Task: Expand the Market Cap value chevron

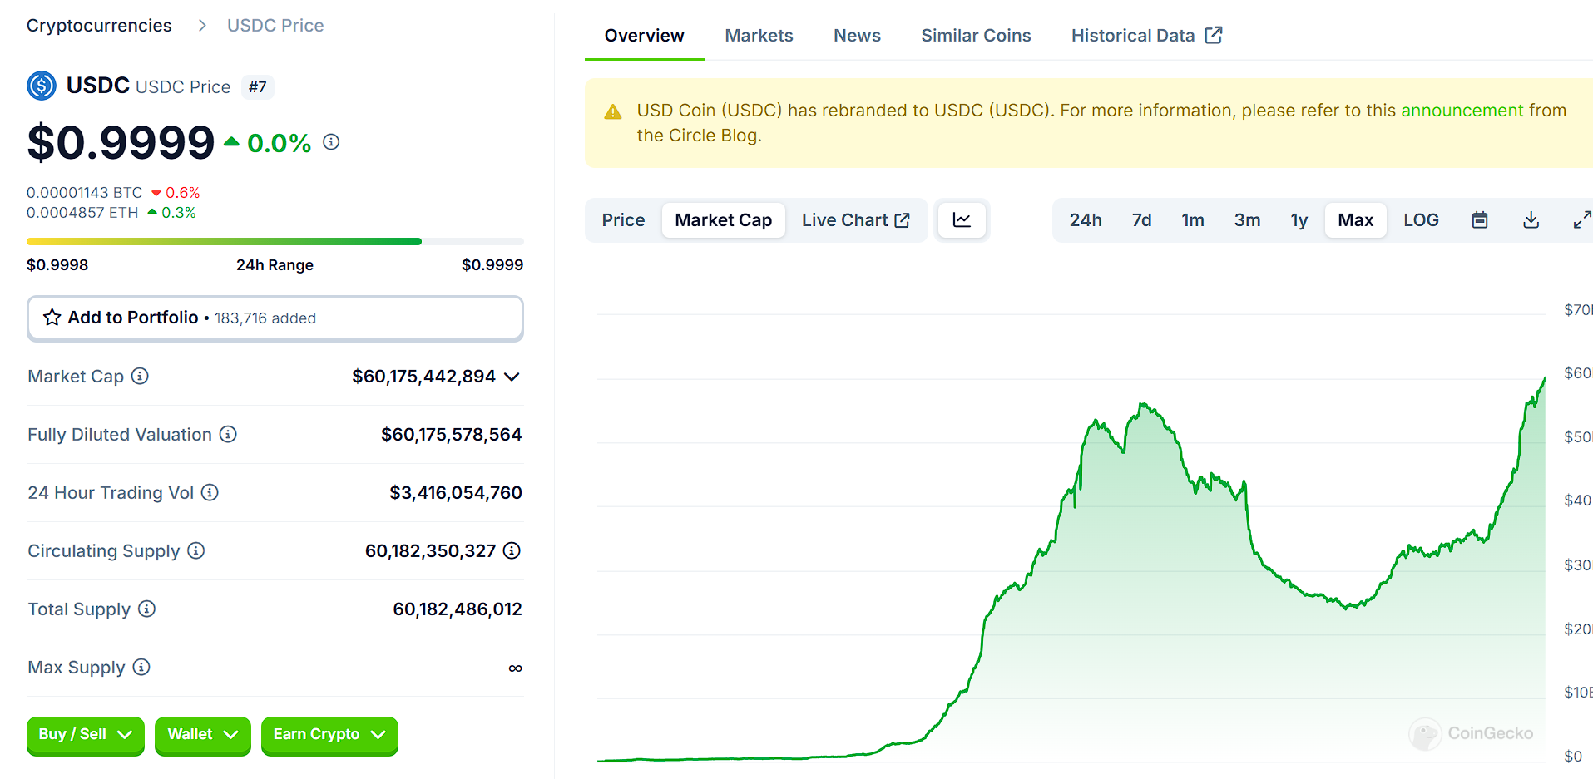Action: click(x=512, y=377)
